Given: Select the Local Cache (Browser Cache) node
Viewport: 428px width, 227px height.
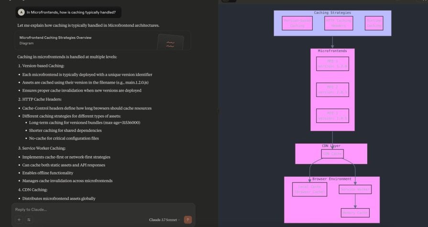Looking at the screenshot, I should click(309, 189).
